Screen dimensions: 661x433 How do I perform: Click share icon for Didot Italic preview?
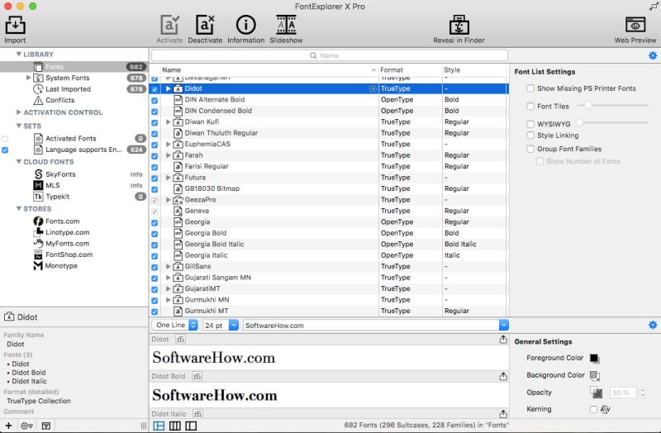(x=503, y=414)
